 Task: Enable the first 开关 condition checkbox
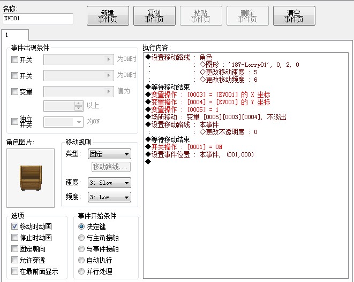click(14, 60)
